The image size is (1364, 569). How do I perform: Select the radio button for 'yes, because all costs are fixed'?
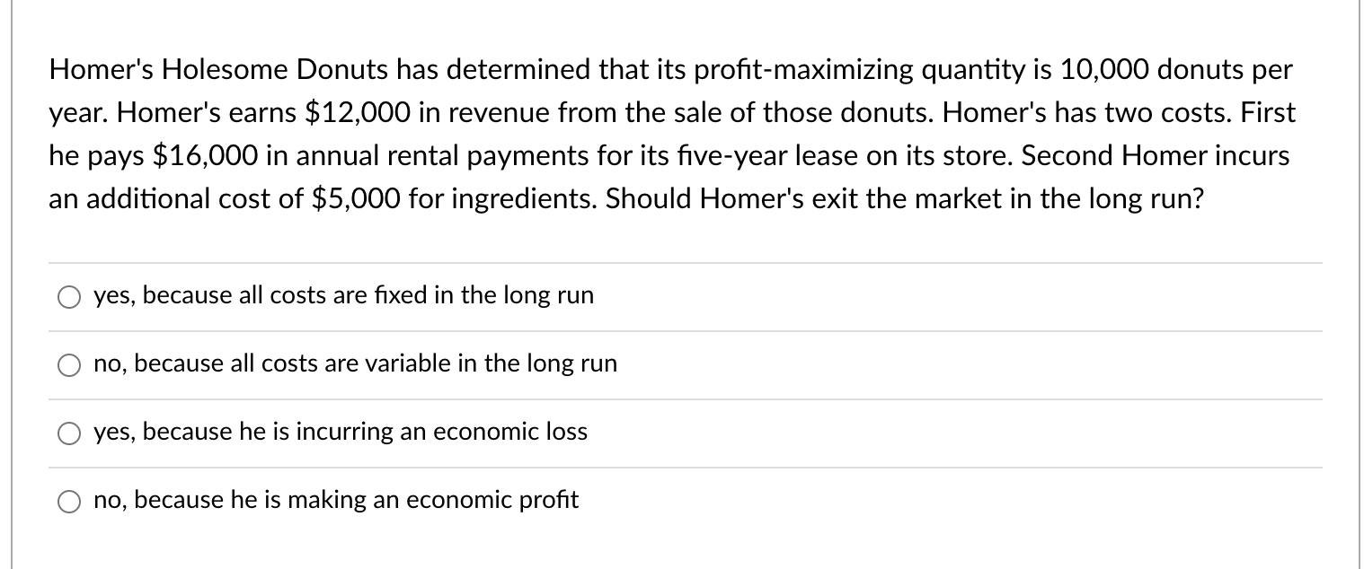69,296
